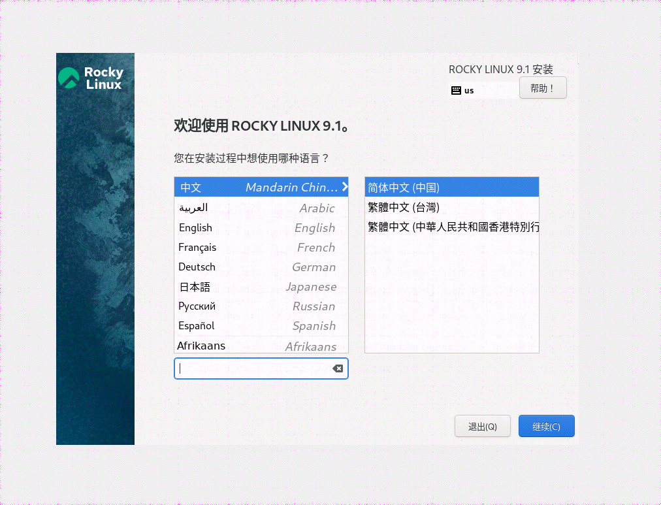Viewport: 661px width, 505px height.
Task: Open help with the 帮助! button
Action: [x=543, y=88]
